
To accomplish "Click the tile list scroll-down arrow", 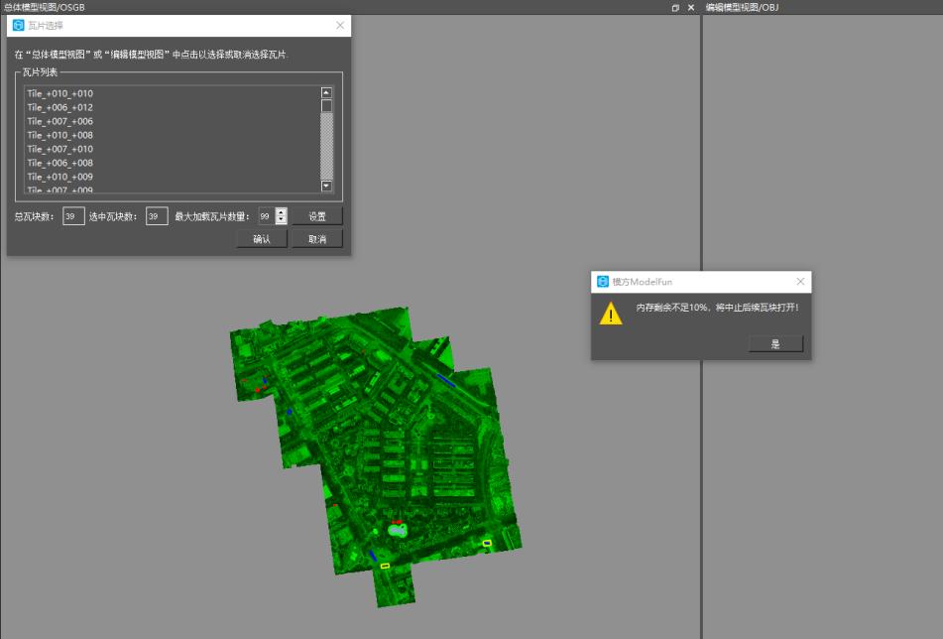I will 326,186.
